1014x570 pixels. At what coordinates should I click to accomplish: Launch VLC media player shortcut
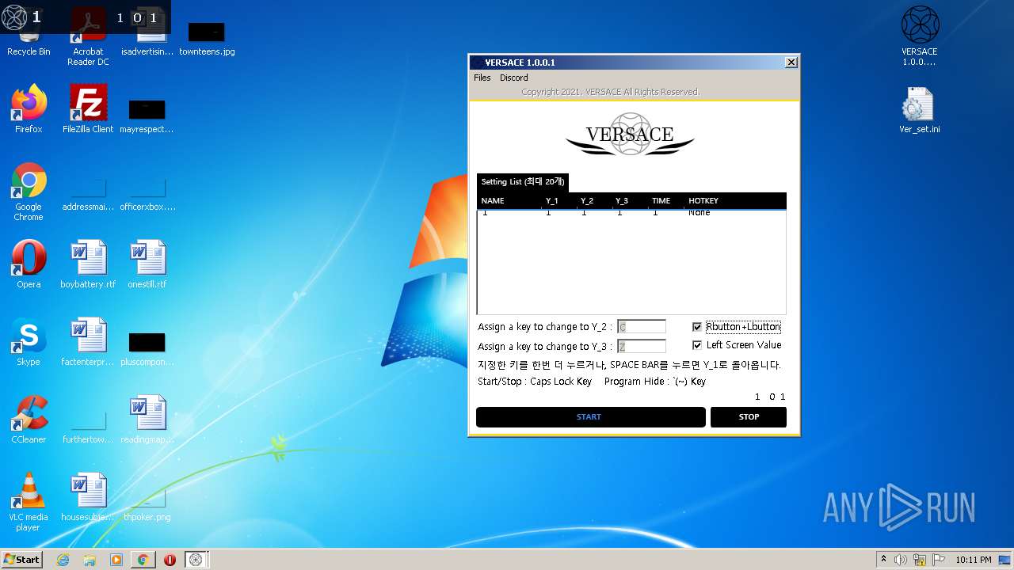[29, 501]
